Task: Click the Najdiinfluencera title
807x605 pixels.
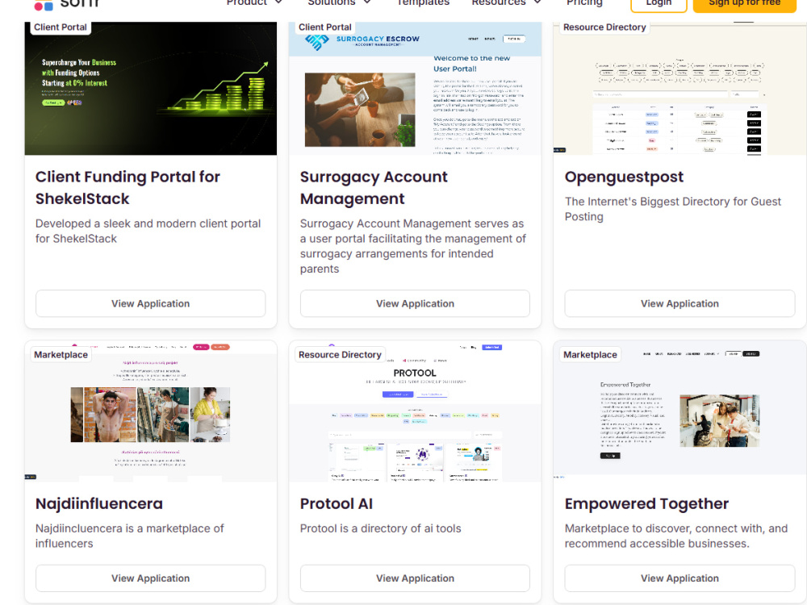Action: pos(98,503)
